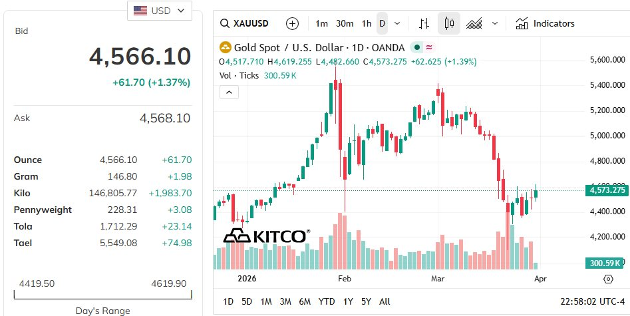Expand the chart style dropdown arrow

point(495,23)
